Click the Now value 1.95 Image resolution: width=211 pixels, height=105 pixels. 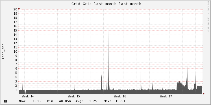(x=37, y=101)
